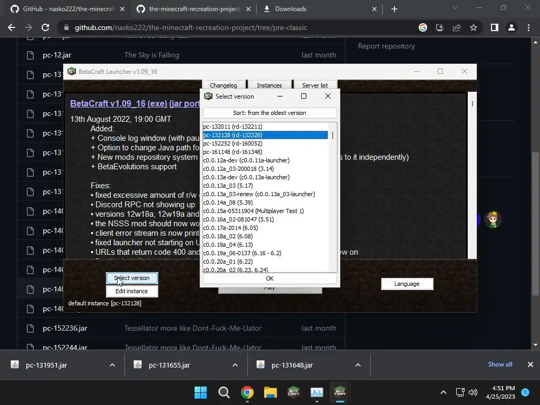The width and height of the screenshot is (540, 405).
Task: Click Show all downloads
Action: 500,364
